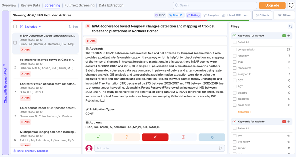Check the 'soil' exclude keyword checkbox

(235, 135)
